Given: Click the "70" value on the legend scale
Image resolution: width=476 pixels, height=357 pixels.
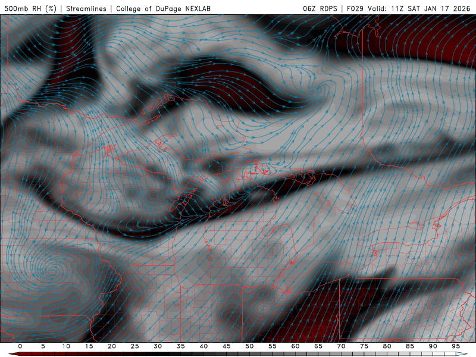Looking at the screenshot, I should (341, 346).
